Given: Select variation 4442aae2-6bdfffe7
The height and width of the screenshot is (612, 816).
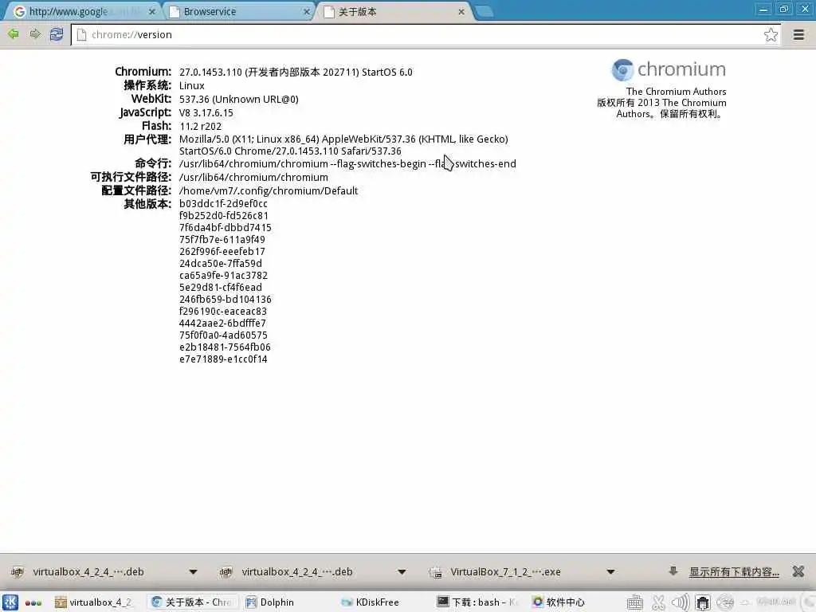Looking at the screenshot, I should [223, 324].
